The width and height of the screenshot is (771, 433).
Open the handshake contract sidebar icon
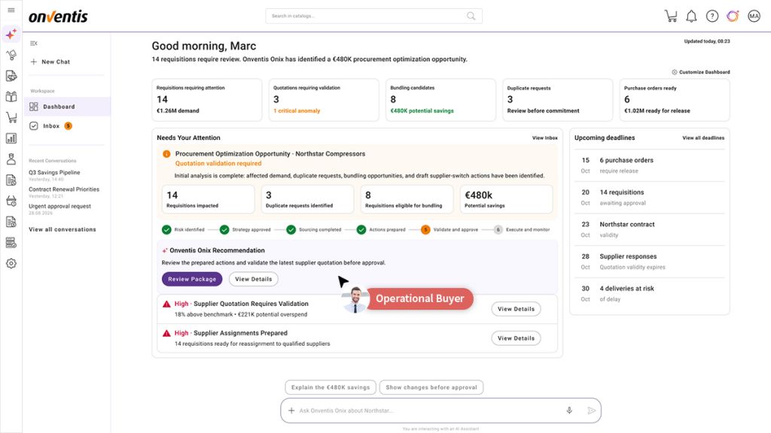click(x=11, y=76)
